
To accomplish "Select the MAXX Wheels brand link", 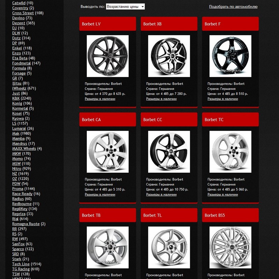I will point(24,149).
